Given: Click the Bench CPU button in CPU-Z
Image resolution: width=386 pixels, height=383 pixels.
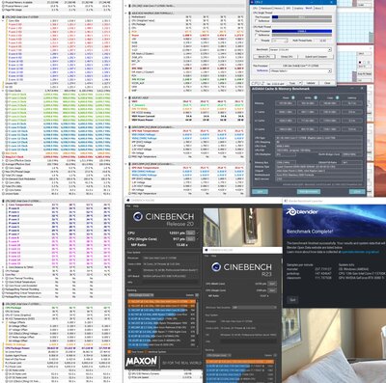Looking at the screenshot, I should [x=263, y=57].
